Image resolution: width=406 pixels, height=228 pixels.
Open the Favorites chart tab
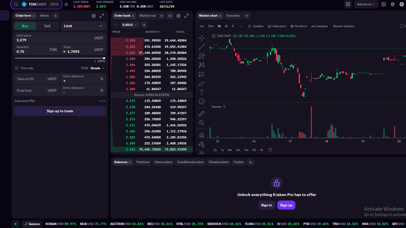(233, 16)
